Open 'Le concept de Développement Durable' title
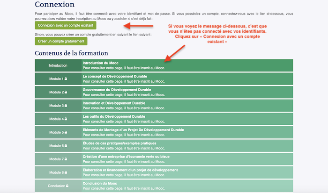This screenshot has height=193, width=328. 115,76
